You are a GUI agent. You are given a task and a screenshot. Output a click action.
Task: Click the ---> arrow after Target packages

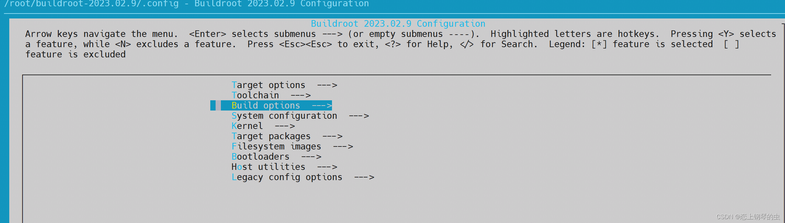point(333,136)
